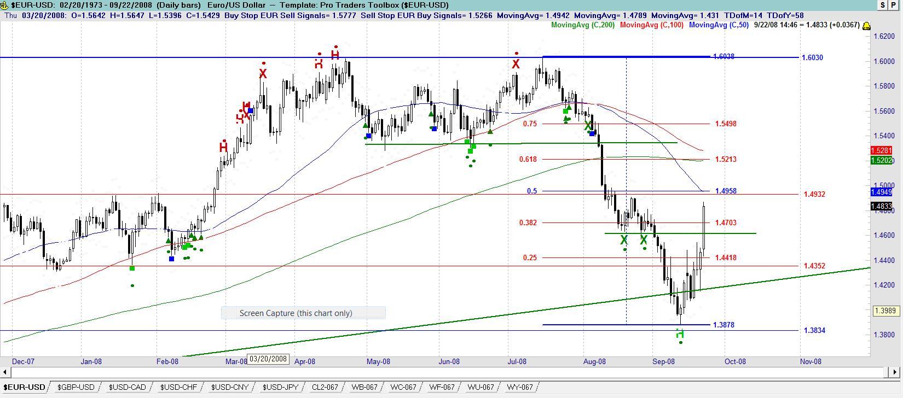Click the 1.3878 low price label
This screenshot has width=903, height=398.
pos(723,325)
